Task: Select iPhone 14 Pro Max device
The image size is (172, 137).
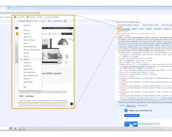Action: click(x=30, y=40)
